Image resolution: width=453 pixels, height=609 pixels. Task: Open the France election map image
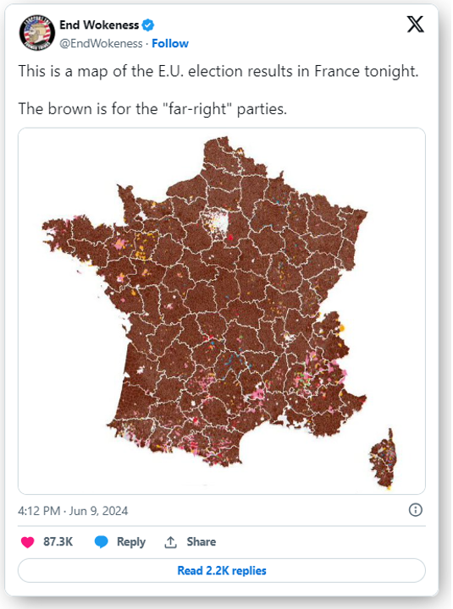(x=222, y=310)
